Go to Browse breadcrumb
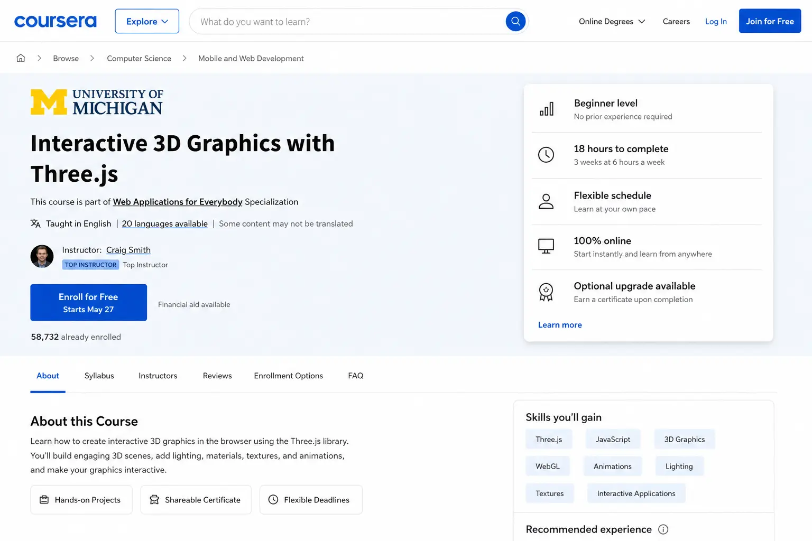 pyautogui.click(x=66, y=58)
